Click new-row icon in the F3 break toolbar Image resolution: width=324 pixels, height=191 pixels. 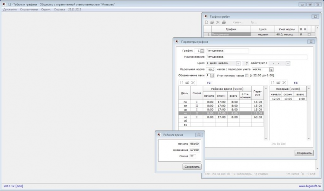tap(273, 83)
